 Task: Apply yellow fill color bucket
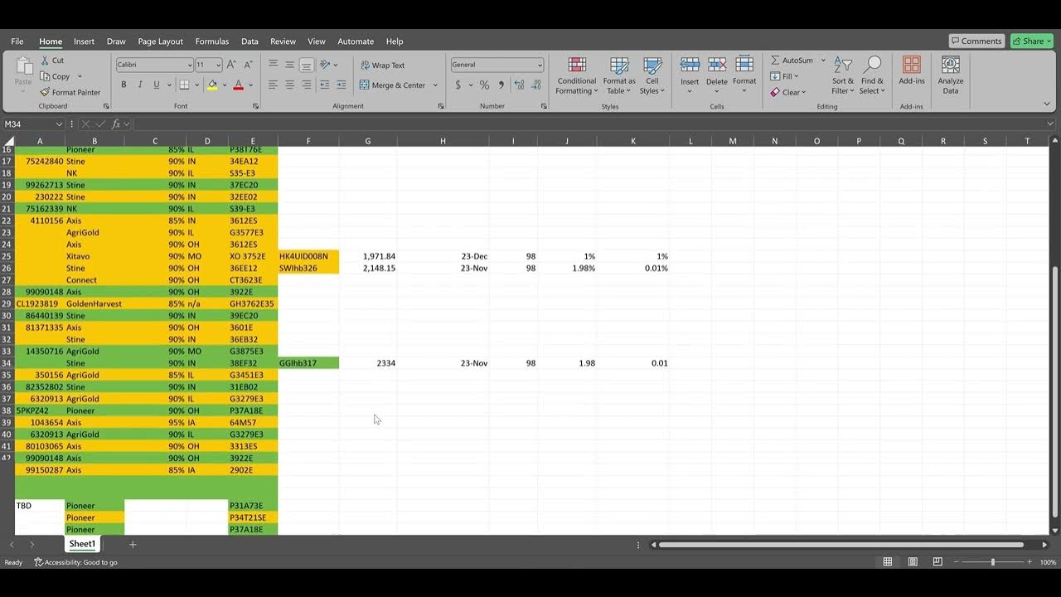tap(212, 85)
